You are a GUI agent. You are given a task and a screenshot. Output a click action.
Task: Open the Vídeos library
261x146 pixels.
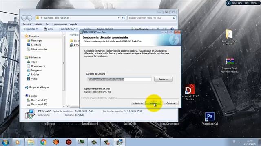pyautogui.click(x=35, y=79)
